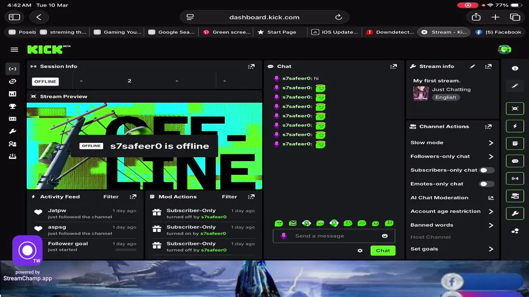Pop out the Session Info panel
Image resolution: width=529 pixels, height=297 pixels.
coord(251,66)
